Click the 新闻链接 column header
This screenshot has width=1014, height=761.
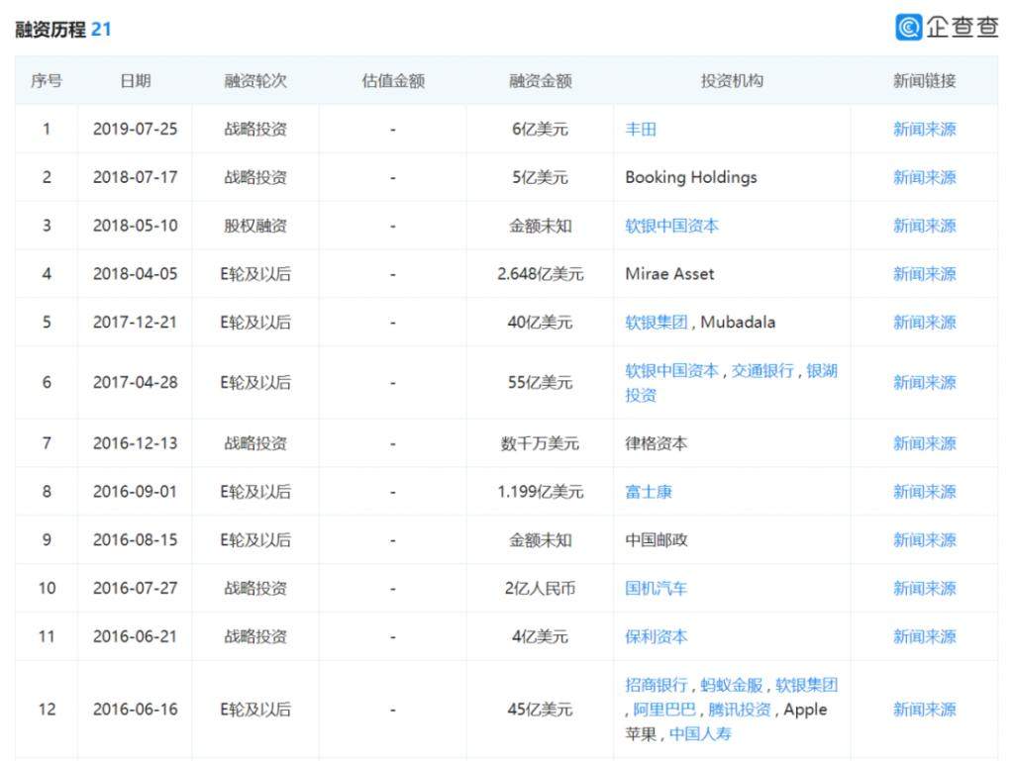coord(924,81)
